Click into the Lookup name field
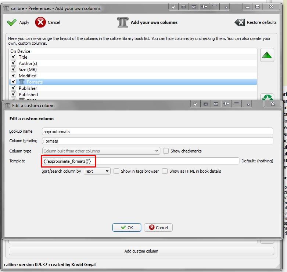This screenshot has width=287, height=272. click(x=157, y=132)
